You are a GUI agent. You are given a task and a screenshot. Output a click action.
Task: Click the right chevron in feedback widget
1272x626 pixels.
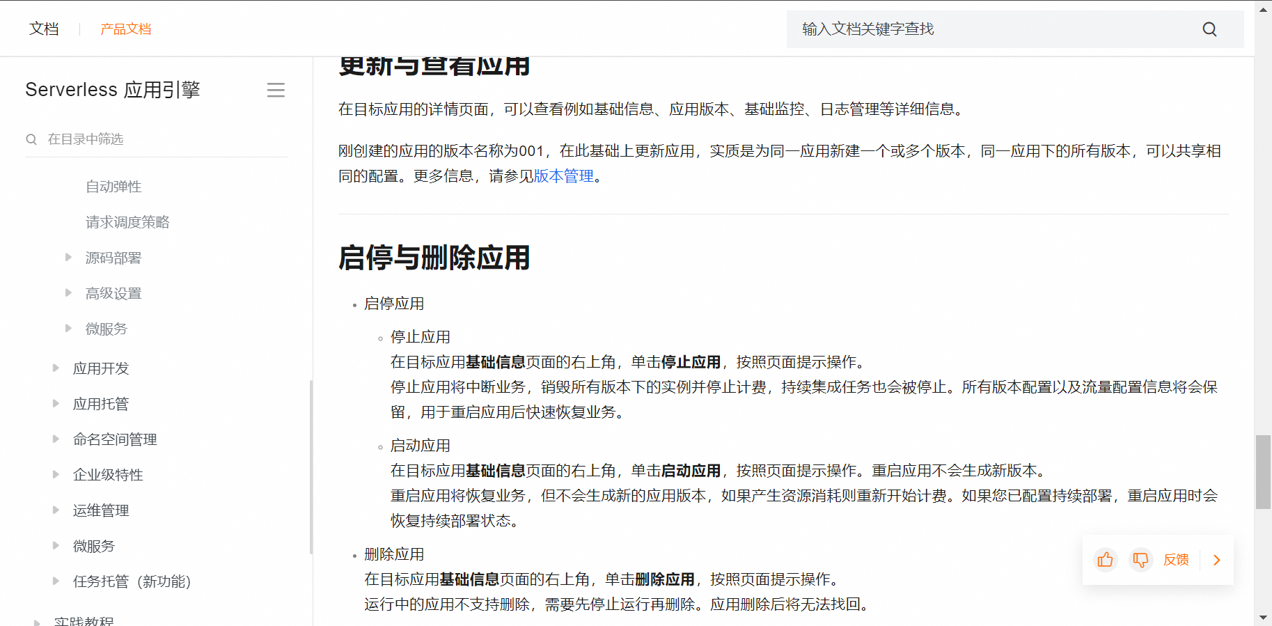[1217, 560]
